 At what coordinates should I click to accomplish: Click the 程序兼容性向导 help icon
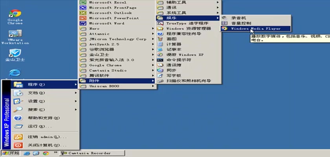(160, 34)
